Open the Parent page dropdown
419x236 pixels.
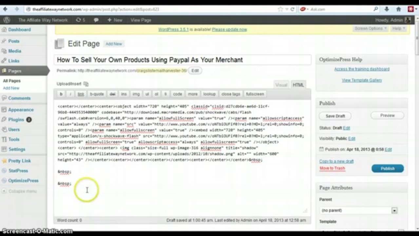tap(358, 210)
